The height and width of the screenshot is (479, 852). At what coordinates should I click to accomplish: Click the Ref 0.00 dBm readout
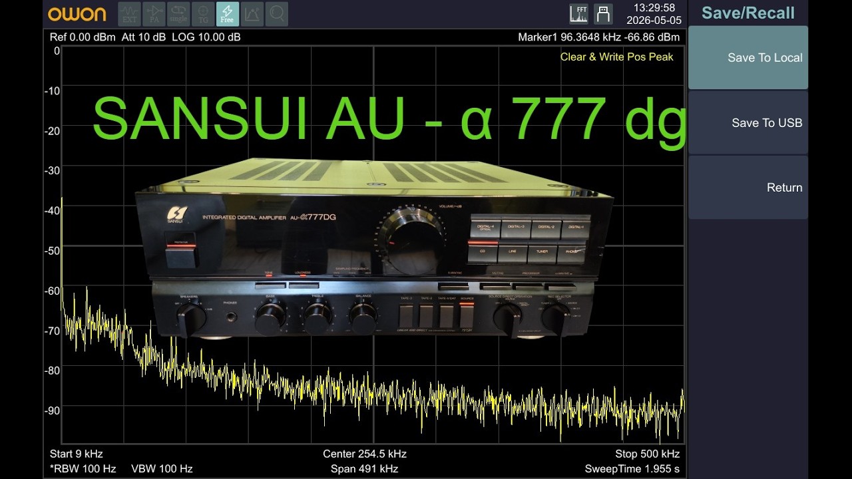(x=83, y=37)
